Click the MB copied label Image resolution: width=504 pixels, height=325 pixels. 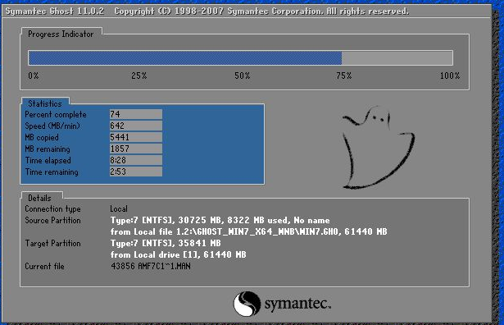[x=42, y=137]
